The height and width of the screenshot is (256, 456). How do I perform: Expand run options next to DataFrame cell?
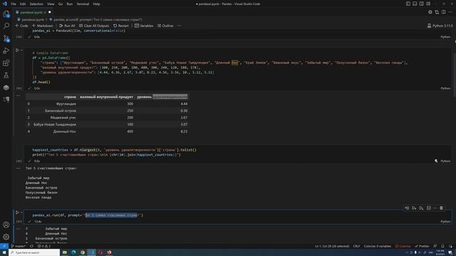tap(21, 50)
